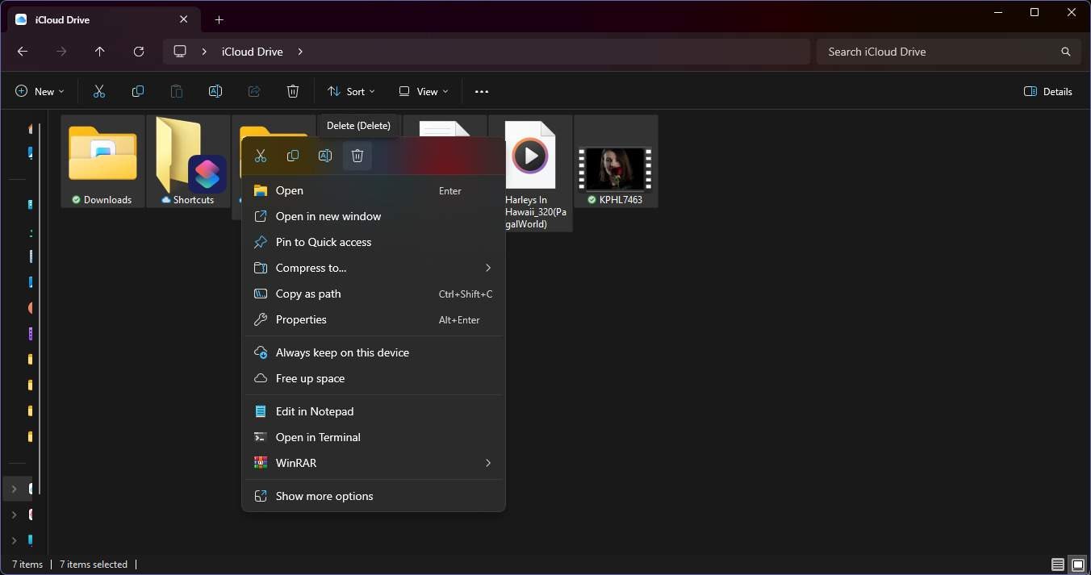Screen dimensions: 1091x575
Task: Open the New dropdown
Action: click(x=40, y=92)
